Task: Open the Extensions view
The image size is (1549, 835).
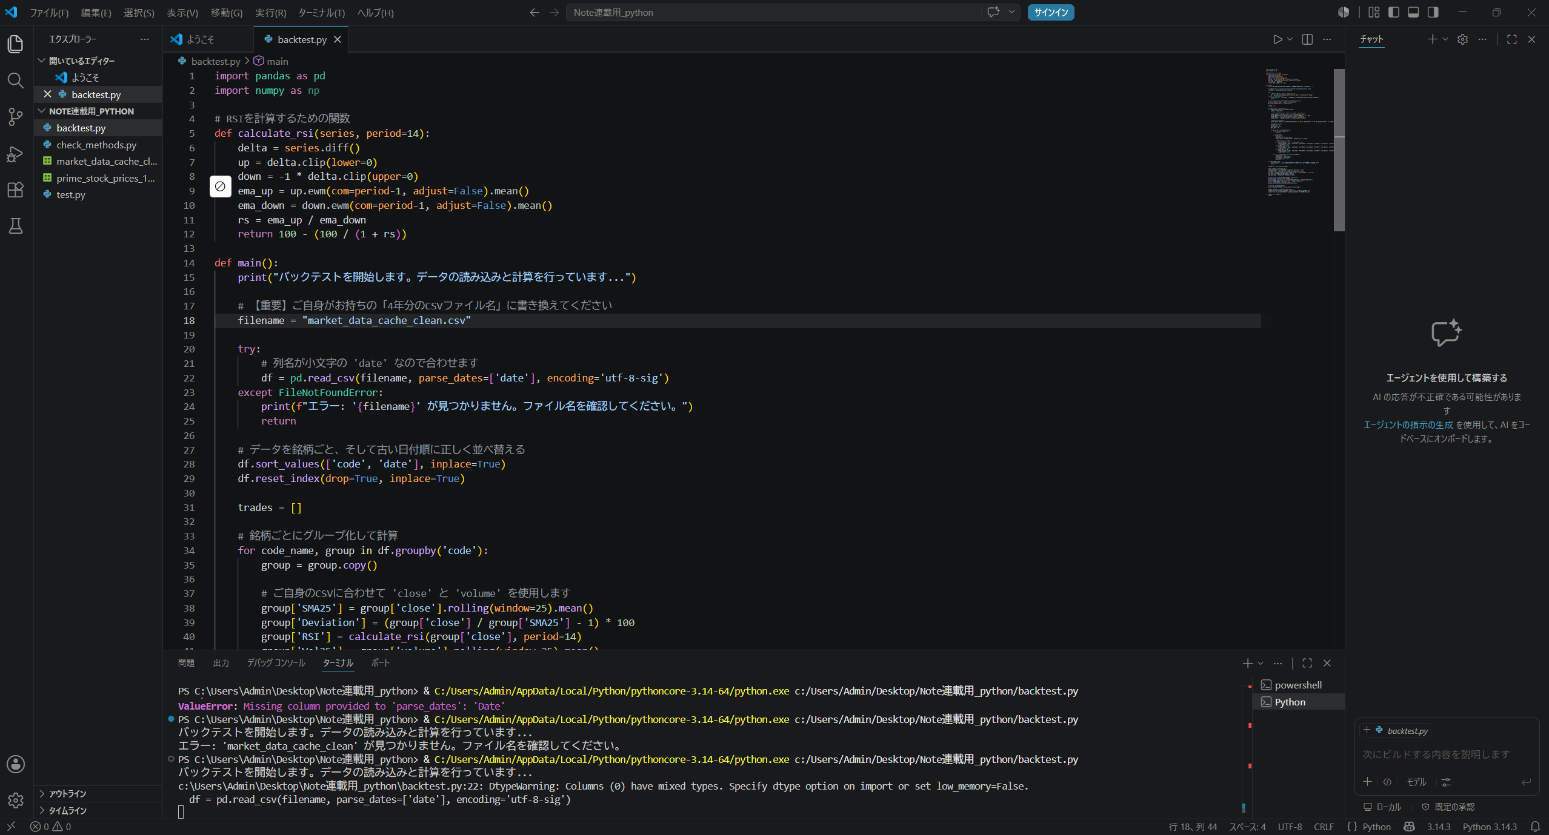Action: click(x=16, y=190)
